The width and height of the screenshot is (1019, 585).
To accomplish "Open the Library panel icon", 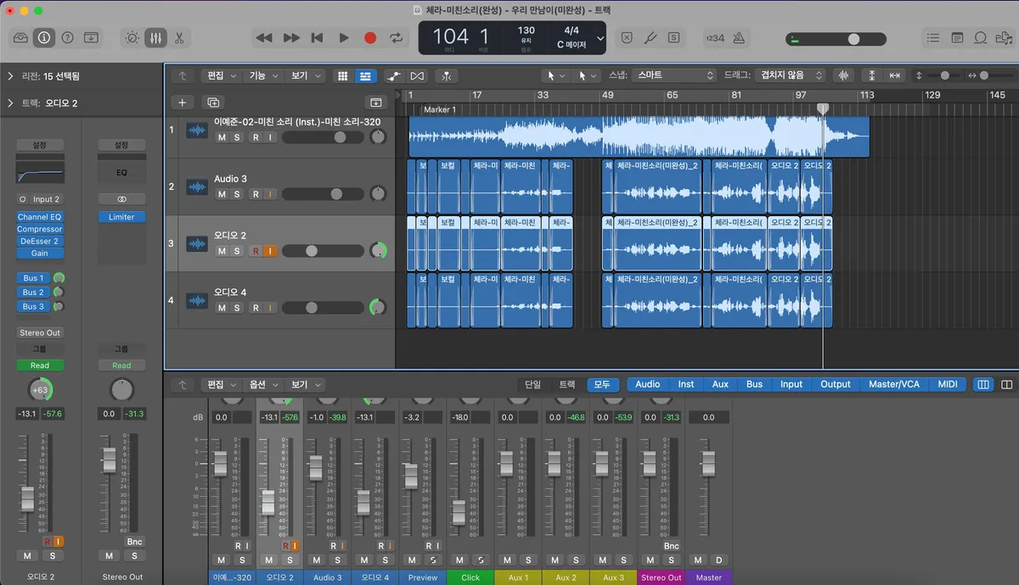I will click(x=20, y=37).
